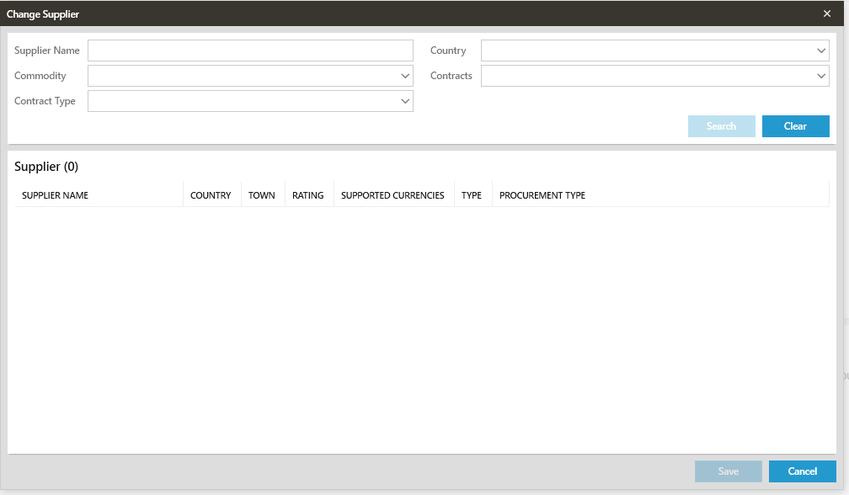Sort by the COUNTRY column header
The image size is (849, 495).
pyautogui.click(x=211, y=195)
